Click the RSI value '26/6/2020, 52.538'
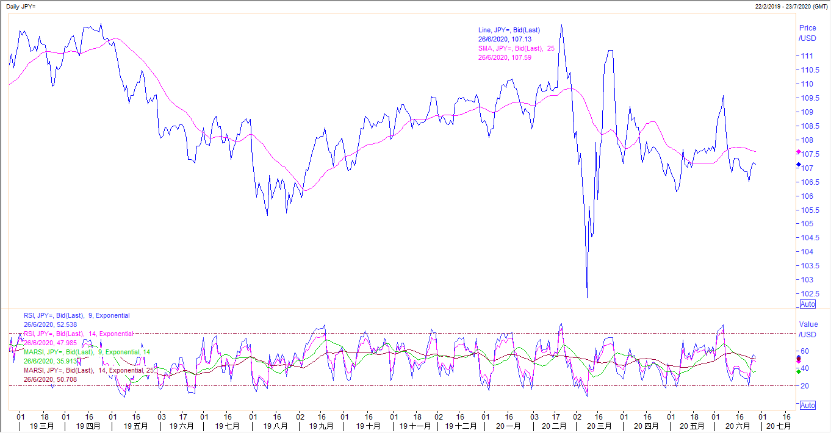Screen dimensions: 831x433 51,324
